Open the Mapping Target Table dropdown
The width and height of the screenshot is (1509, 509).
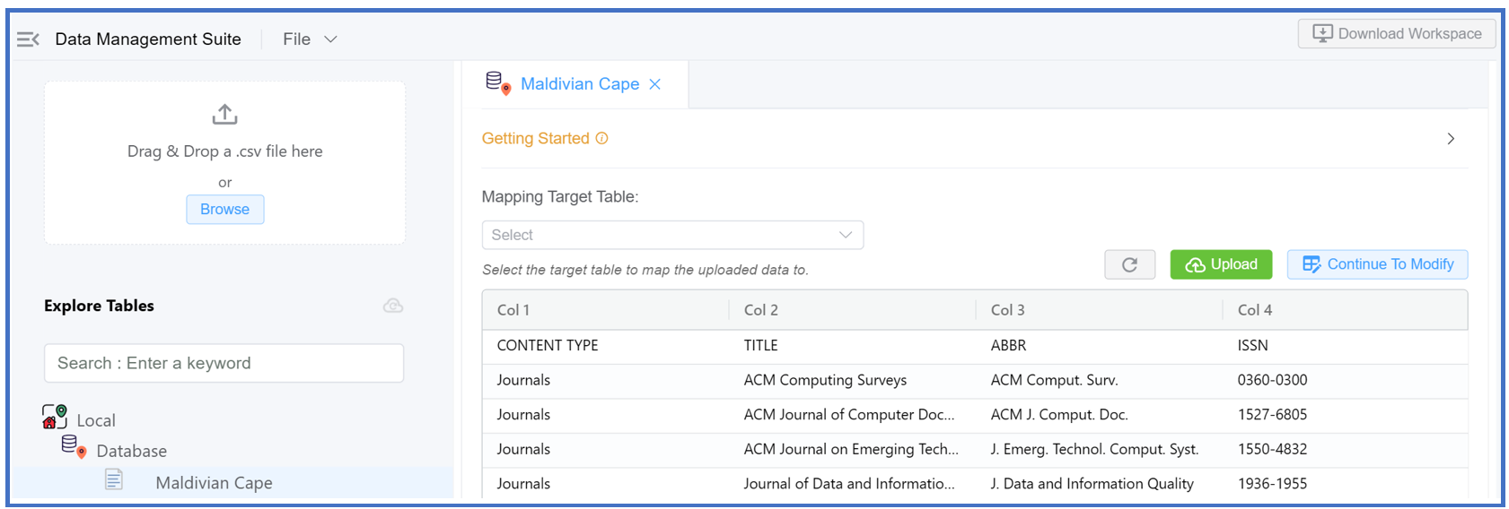pos(672,235)
